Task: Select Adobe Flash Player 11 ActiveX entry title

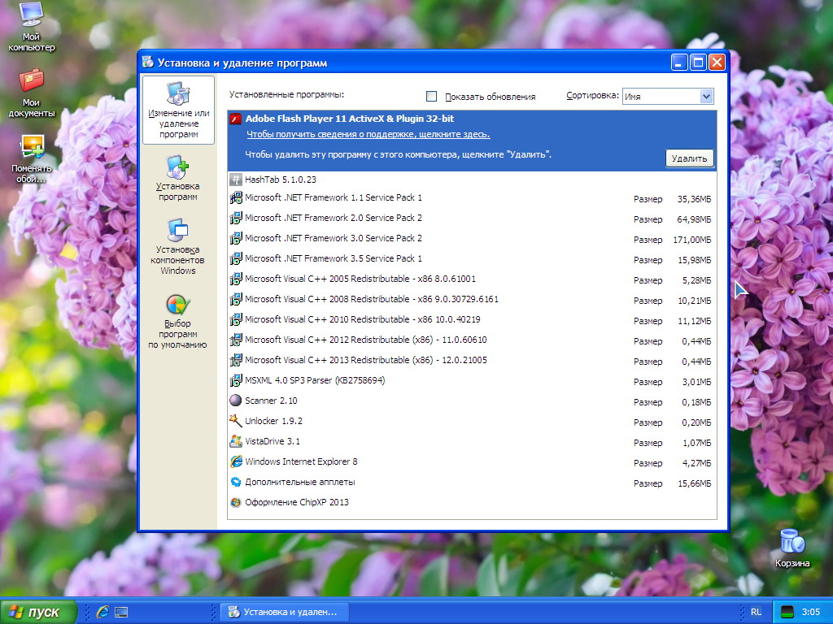Action: click(350, 119)
